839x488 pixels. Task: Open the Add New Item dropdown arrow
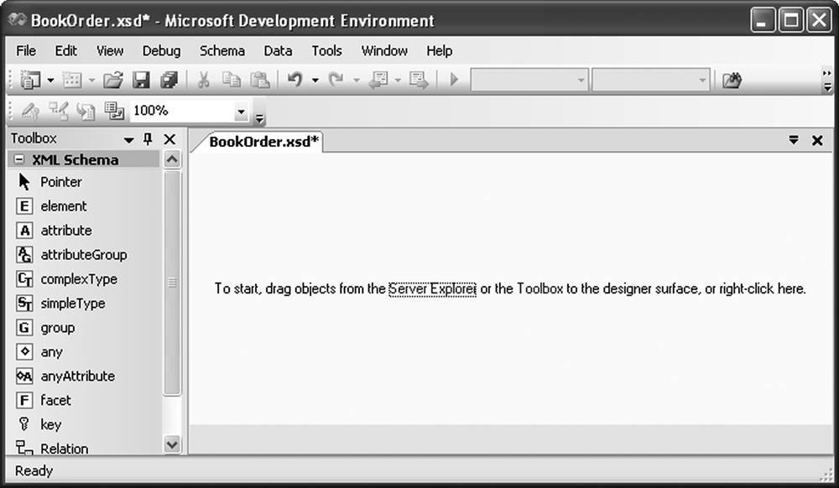coord(91,80)
